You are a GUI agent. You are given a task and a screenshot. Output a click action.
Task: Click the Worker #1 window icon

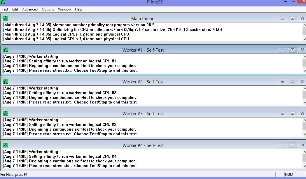[x=6, y=50]
